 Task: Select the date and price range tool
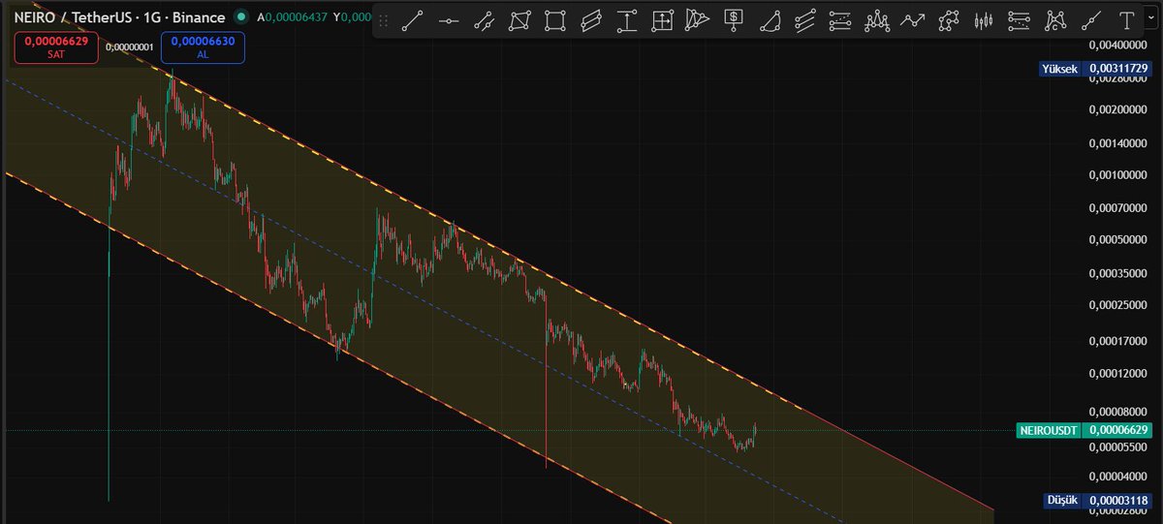point(663,20)
